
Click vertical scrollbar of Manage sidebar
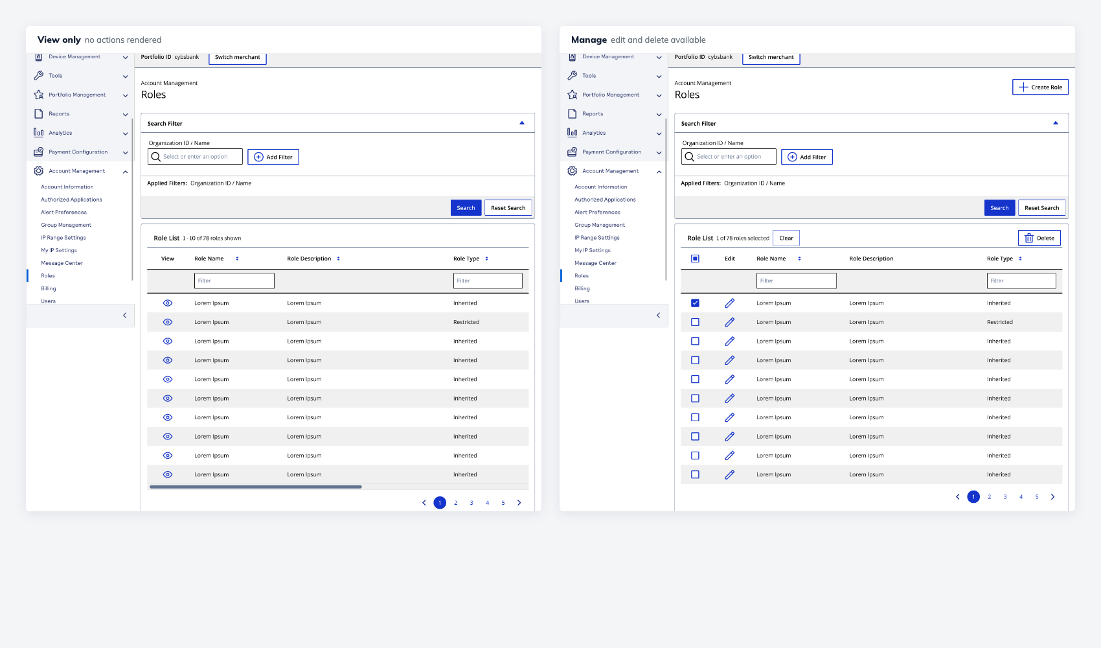666,199
